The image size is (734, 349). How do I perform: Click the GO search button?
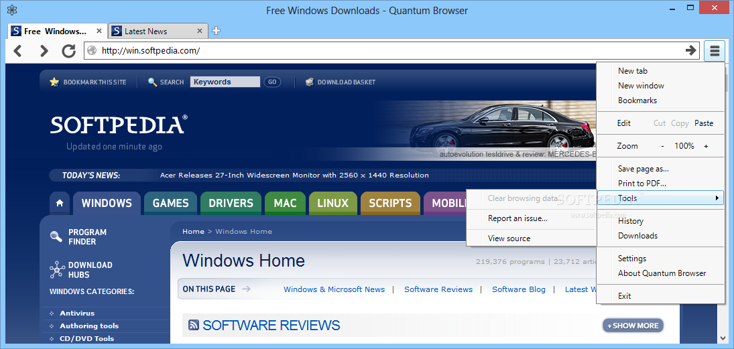pos(272,82)
